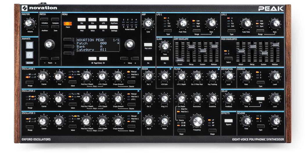Decrease the value with Value minus
The width and height of the screenshot is (305, 161).
pyautogui.click(x=124, y=58)
